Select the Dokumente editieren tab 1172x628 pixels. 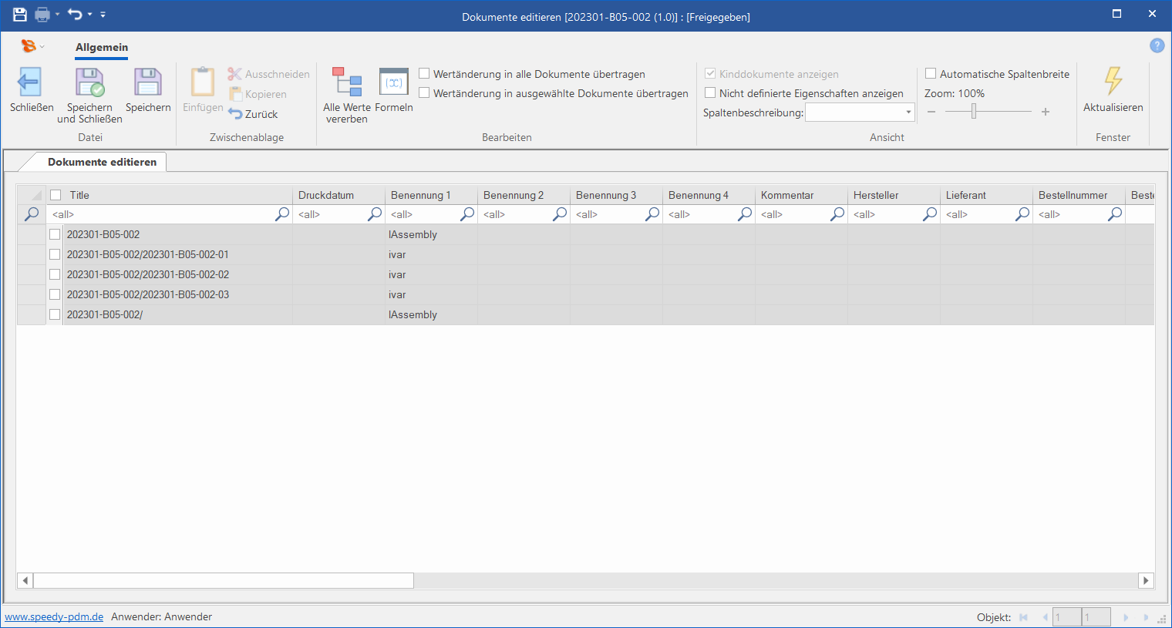tap(102, 162)
